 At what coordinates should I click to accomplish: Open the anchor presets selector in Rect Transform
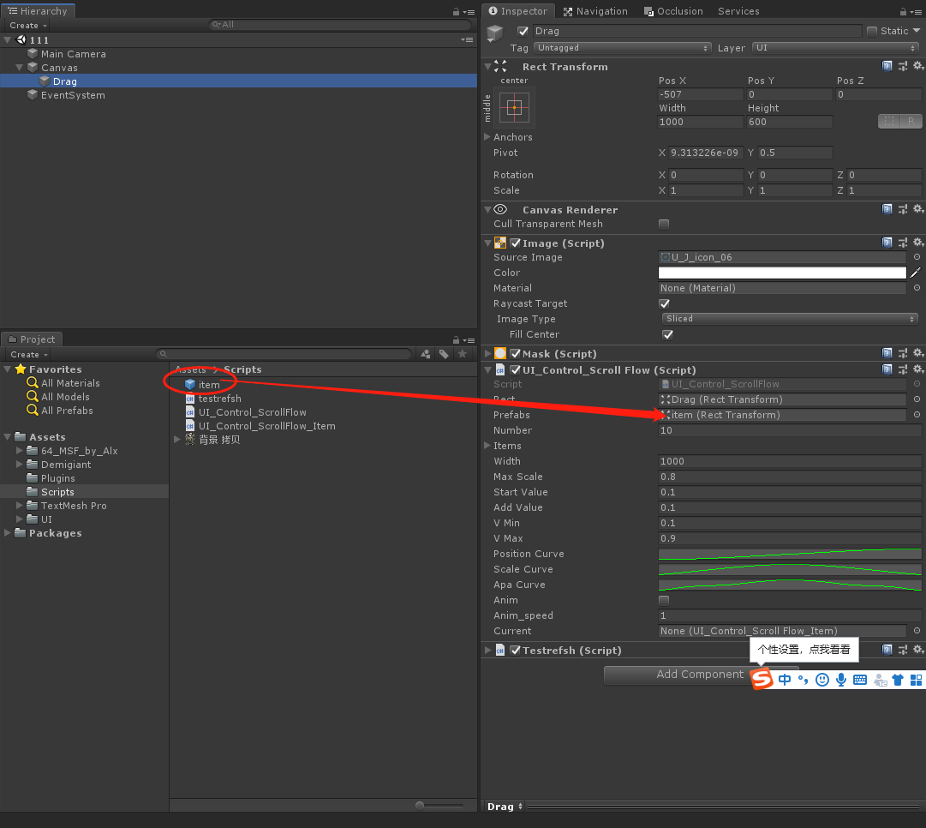(x=513, y=106)
